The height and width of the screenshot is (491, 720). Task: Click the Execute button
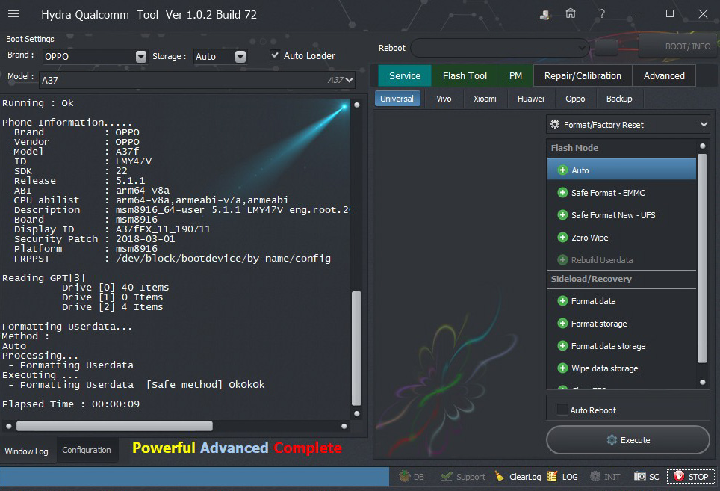pyautogui.click(x=627, y=440)
